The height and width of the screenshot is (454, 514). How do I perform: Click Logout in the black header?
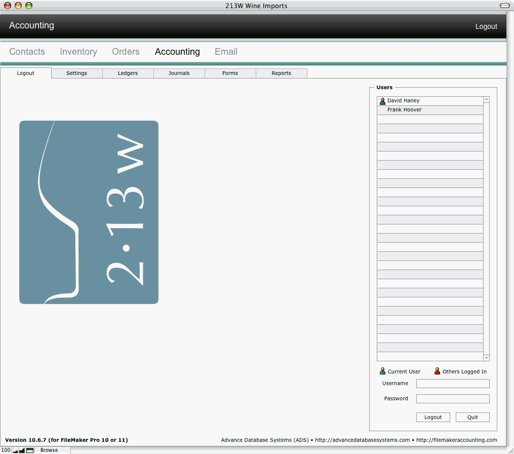click(x=486, y=26)
